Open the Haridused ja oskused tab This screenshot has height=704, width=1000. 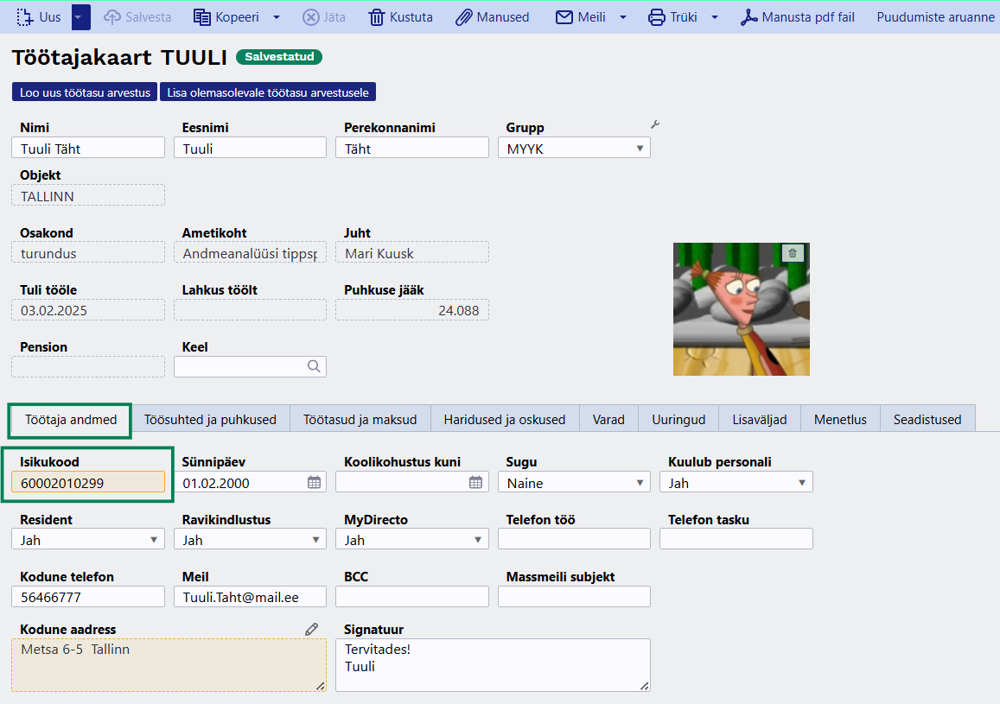[505, 420]
